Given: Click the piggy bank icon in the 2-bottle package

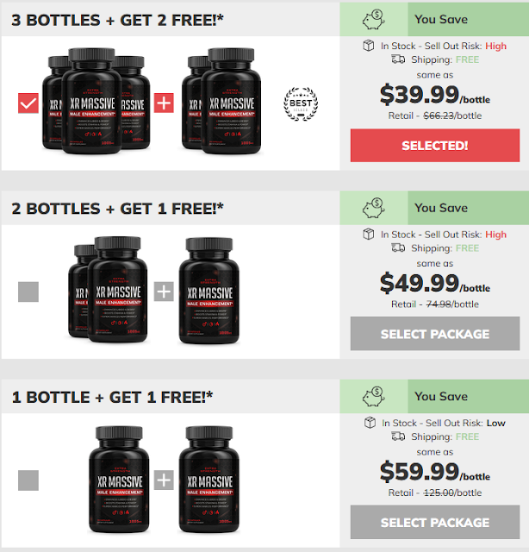Looking at the screenshot, I should pos(374,208).
